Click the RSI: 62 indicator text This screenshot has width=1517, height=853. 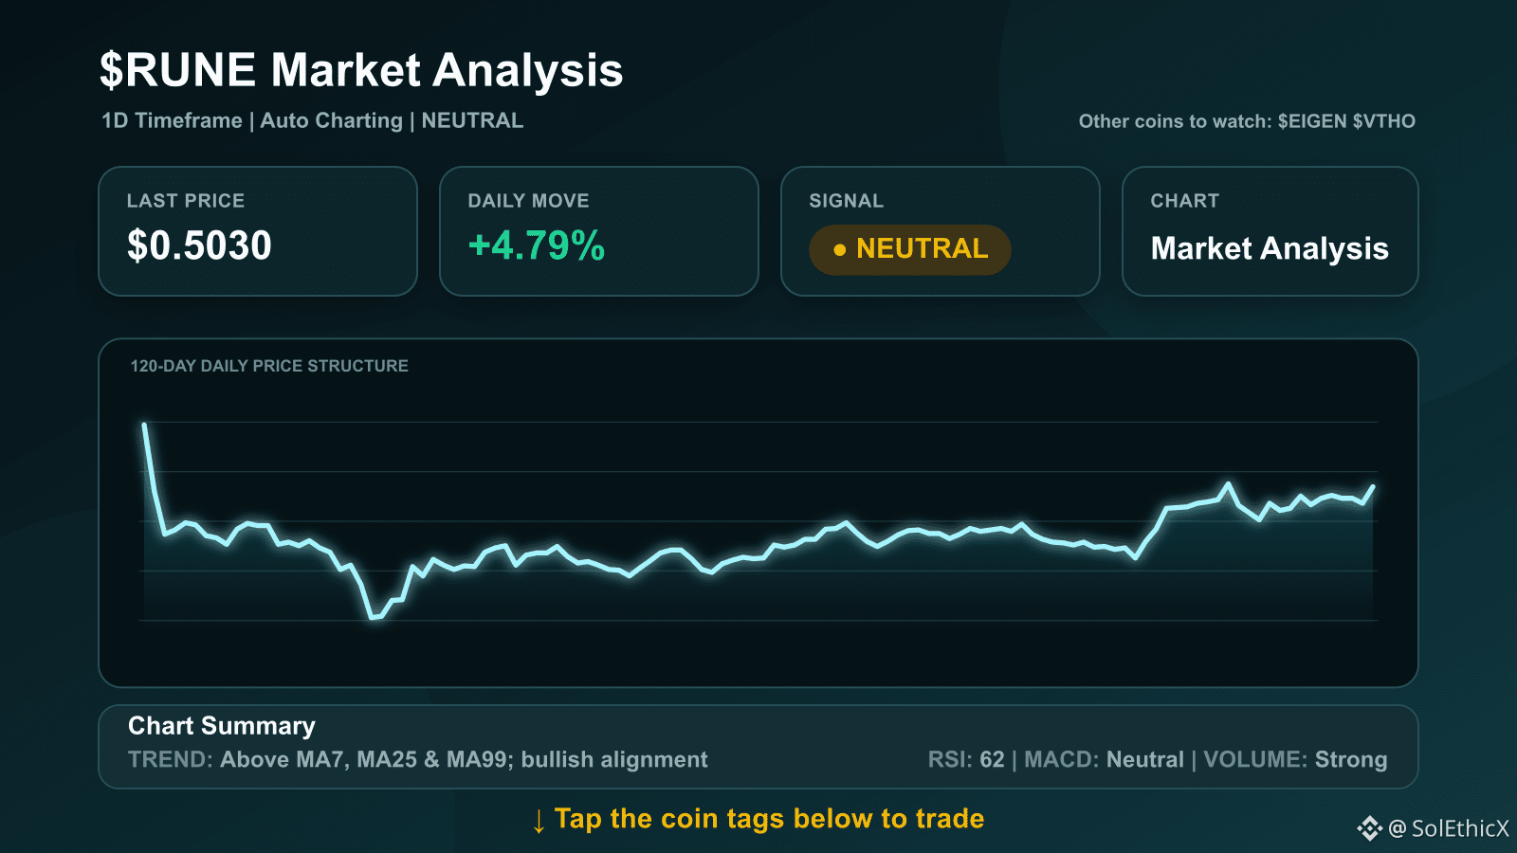(x=966, y=759)
